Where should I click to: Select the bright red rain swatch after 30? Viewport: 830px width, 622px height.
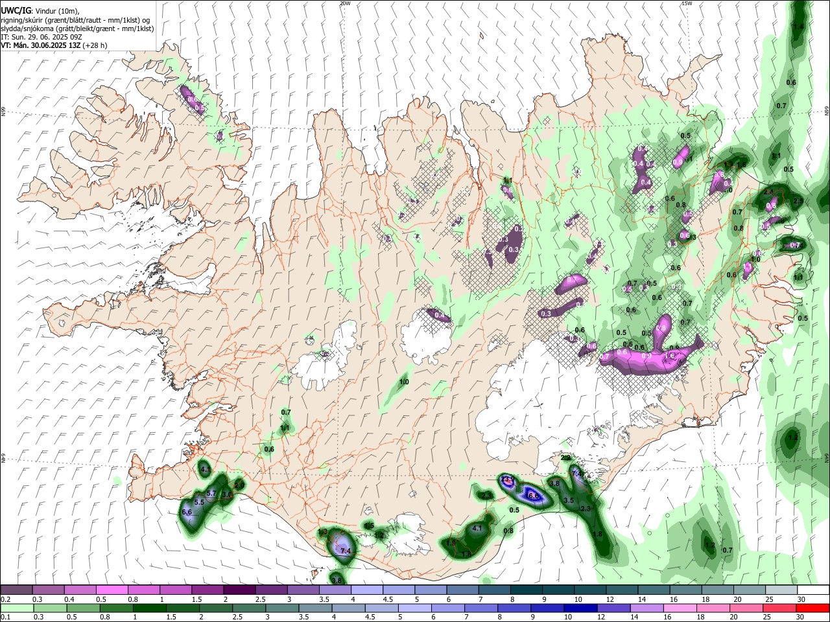(814, 608)
